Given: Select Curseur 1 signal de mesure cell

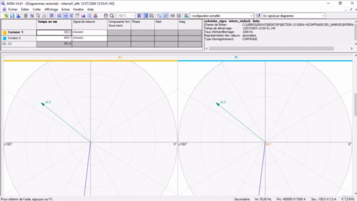Looking at the screenshot, I should (x=89, y=32).
